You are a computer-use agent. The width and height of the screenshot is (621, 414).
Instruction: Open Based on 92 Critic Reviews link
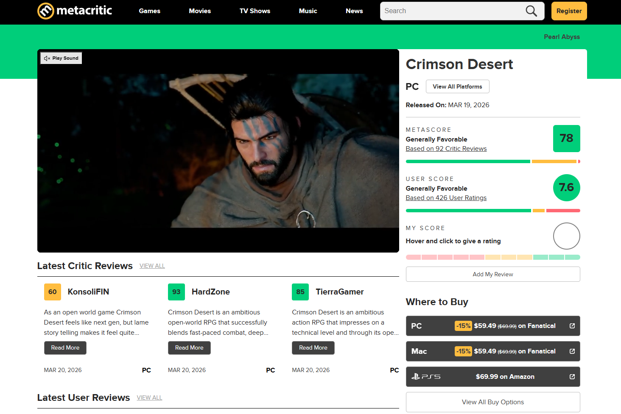click(x=446, y=148)
